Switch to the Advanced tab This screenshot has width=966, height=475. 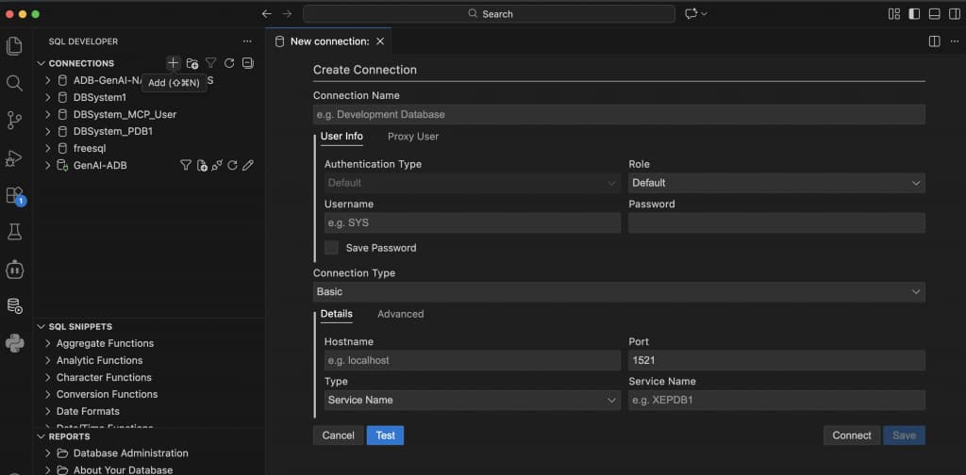tap(400, 314)
